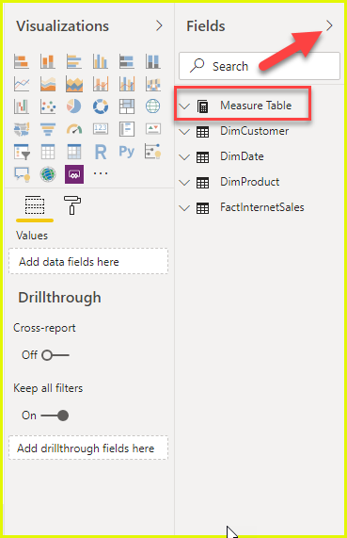Viewport: 347px width, 538px height.
Task: Switch to the Fields well tab
Action: click(x=35, y=205)
